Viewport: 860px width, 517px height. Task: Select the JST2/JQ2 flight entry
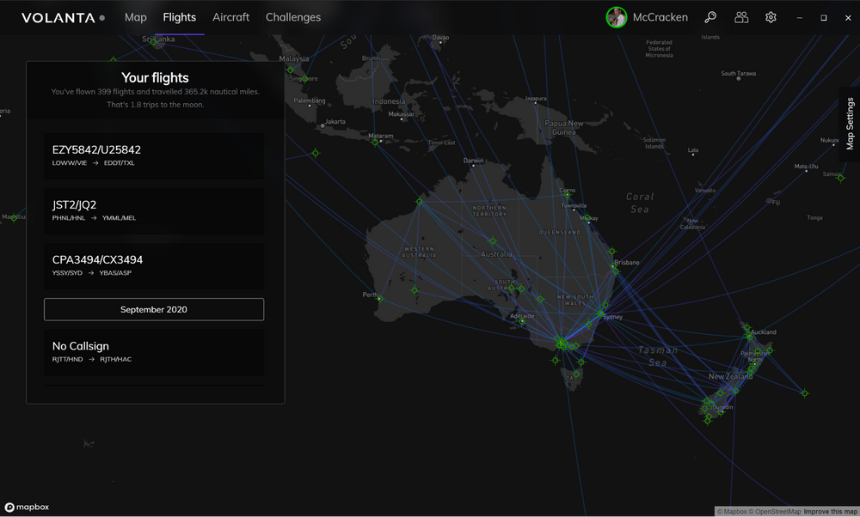(153, 210)
